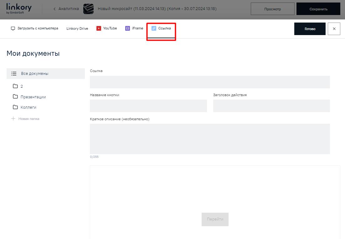Click the purple iFrame icon
Image resolution: width=345 pixels, height=239 pixels.
[x=127, y=29]
